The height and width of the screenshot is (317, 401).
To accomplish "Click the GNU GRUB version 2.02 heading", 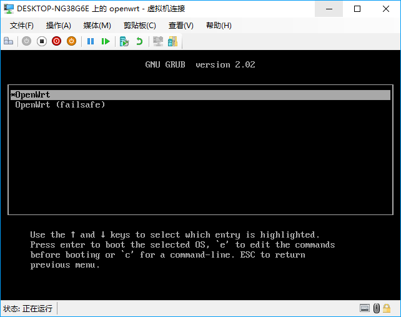I will point(200,64).
